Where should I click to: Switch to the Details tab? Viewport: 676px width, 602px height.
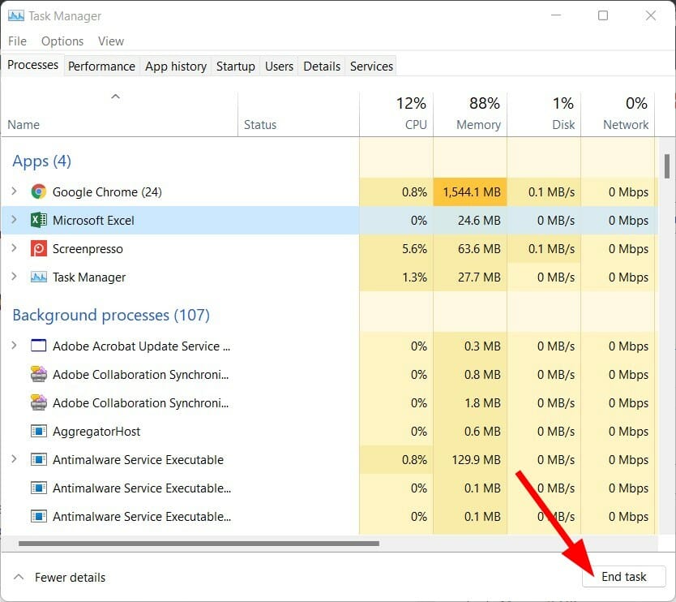pyautogui.click(x=322, y=66)
